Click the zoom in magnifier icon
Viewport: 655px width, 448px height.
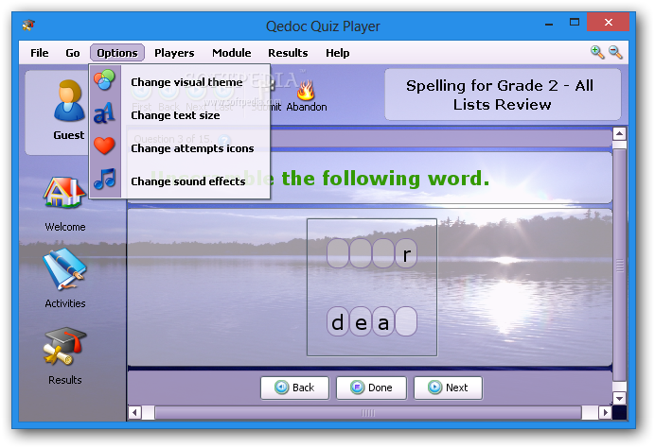597,53
